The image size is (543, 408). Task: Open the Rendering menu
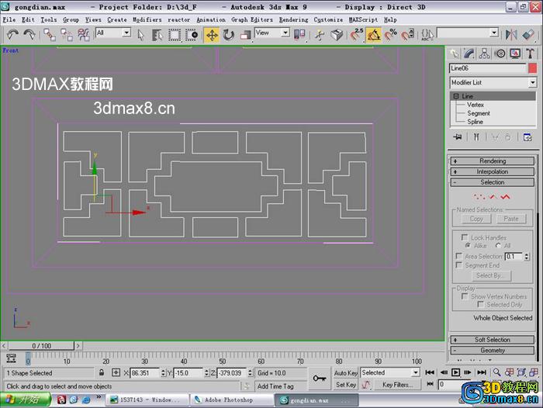point(294,19)
